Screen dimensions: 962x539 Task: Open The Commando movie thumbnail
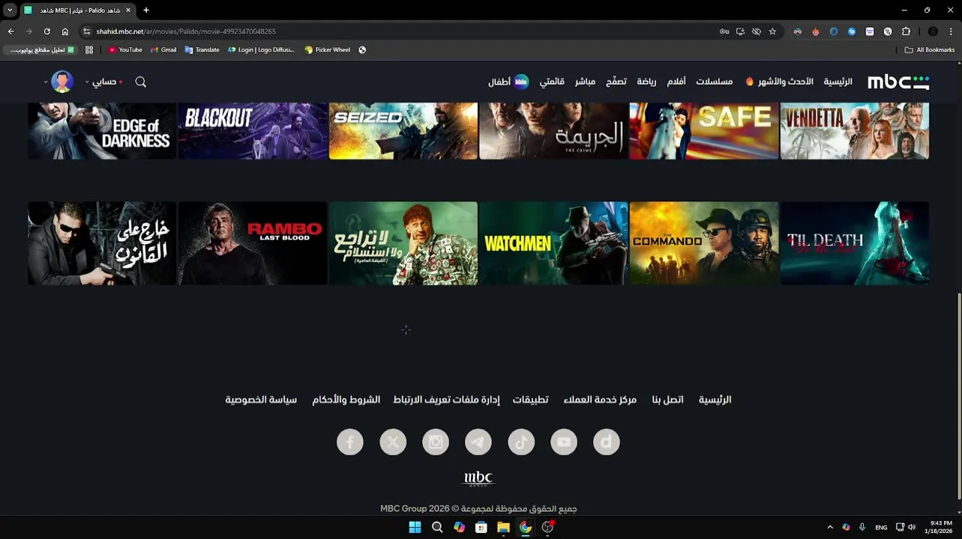(704, 243)
